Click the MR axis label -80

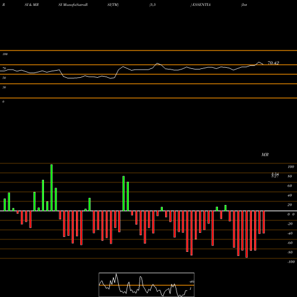click(290, 252)
